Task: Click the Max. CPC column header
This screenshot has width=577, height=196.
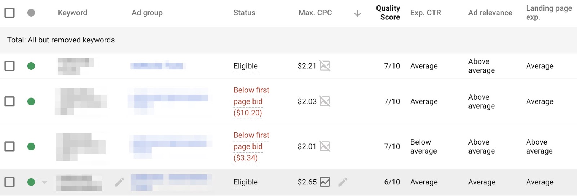Action: pos(315,13)
